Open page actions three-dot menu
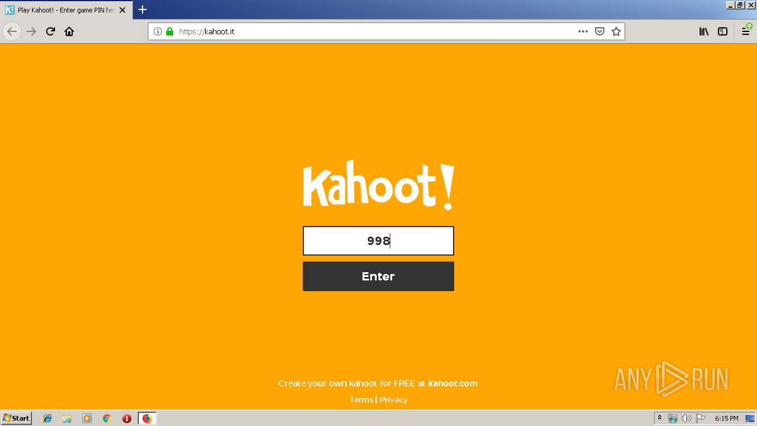 583,31
